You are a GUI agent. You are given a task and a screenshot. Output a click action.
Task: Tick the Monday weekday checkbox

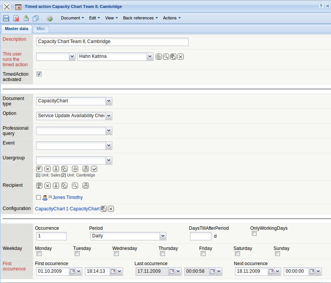pos(38,254)
